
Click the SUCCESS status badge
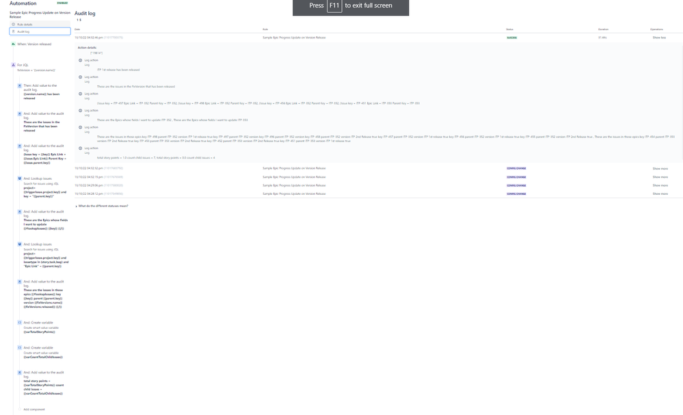(512, 38)
